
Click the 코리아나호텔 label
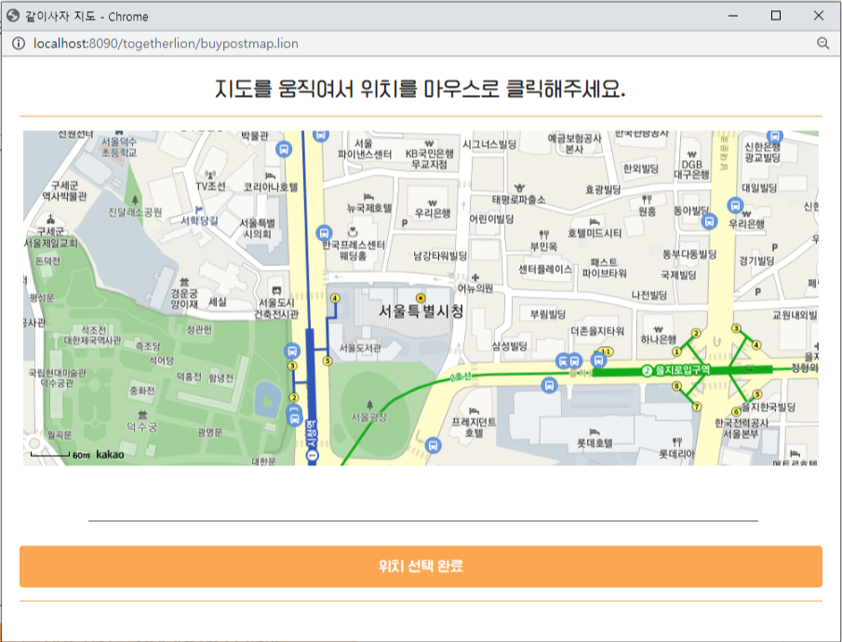tap(271, 187)
